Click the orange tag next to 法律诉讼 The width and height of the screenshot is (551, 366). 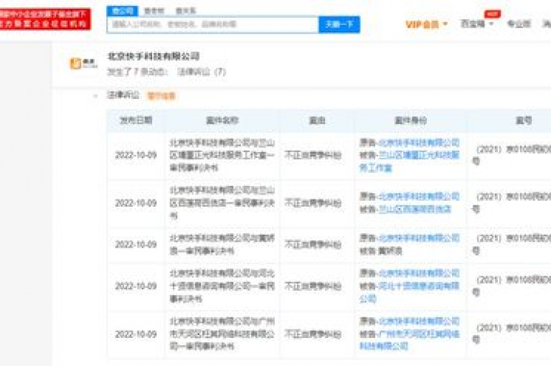click(x=161, y=96)
